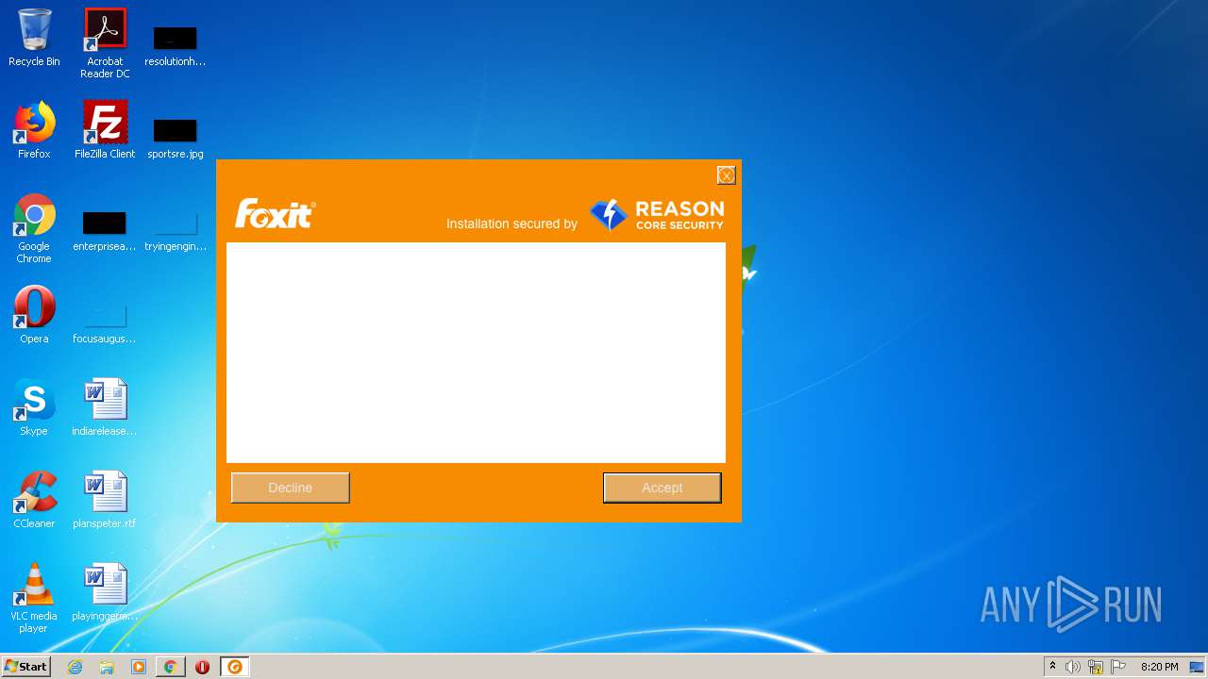1208x679 pixels.
Task: Close the Foxit installer dialog
Action: tap(726, 175)
